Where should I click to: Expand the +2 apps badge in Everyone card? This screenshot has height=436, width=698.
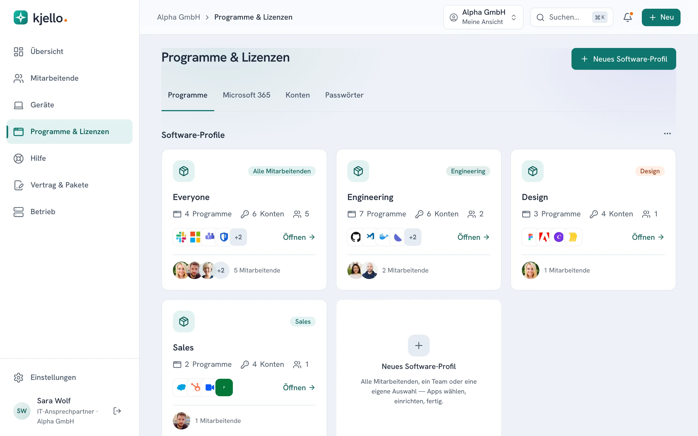(238, 237)
